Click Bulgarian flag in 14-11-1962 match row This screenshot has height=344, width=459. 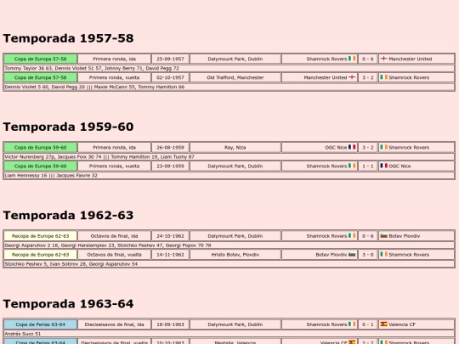coord(352,255)
